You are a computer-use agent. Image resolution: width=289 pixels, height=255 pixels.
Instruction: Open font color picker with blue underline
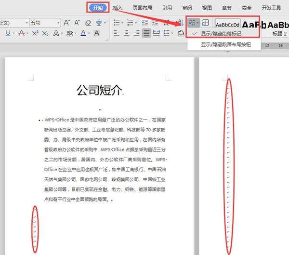pyautogui.click(x=83, y=33)
